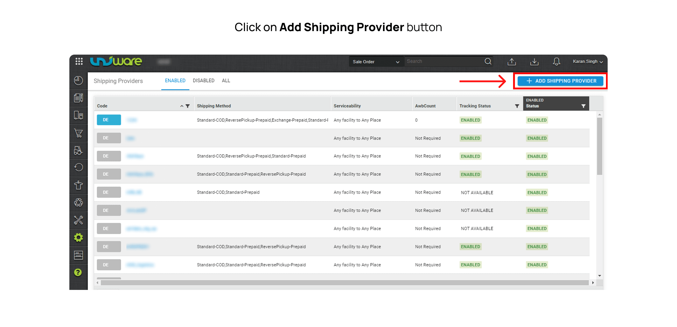Click the notification bell icon
Viewport: 677px width, 327px height.
point(556,62)
